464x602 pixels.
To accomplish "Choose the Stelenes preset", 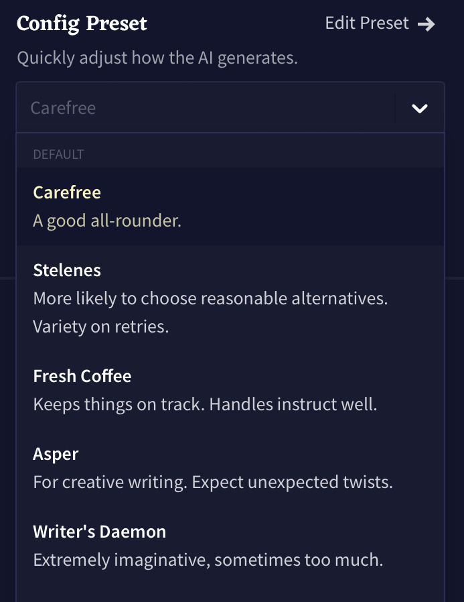I will (x=67, y=270).
